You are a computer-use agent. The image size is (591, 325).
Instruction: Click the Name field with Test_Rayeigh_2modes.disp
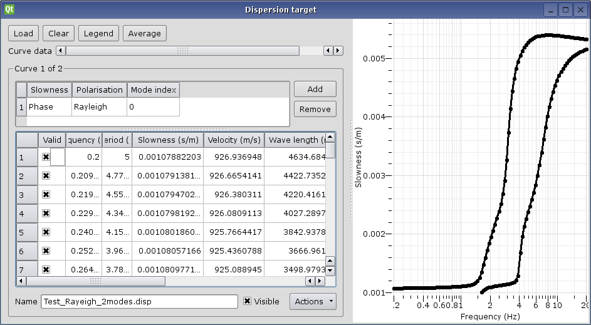click(x=139, y=301)
